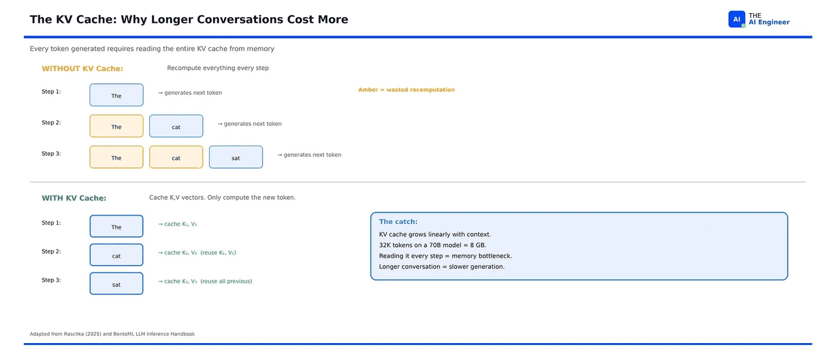
Task: Click the green "cache K₁, V₁" note
Action: click(177, 224)
